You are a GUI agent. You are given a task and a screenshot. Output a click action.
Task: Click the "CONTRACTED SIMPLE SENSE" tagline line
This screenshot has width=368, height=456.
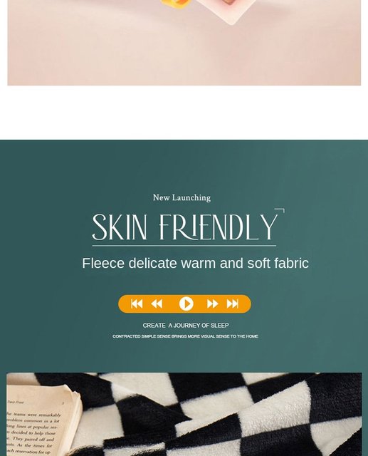185,336
